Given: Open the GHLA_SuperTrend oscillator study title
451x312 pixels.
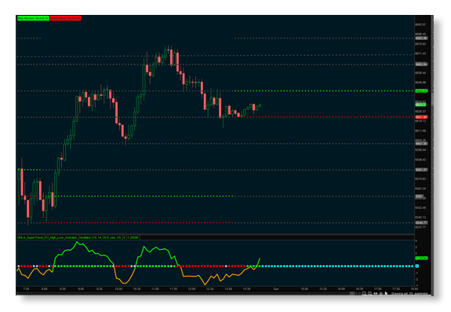Looking at the screenshot, I should click(x=69, y=237).
